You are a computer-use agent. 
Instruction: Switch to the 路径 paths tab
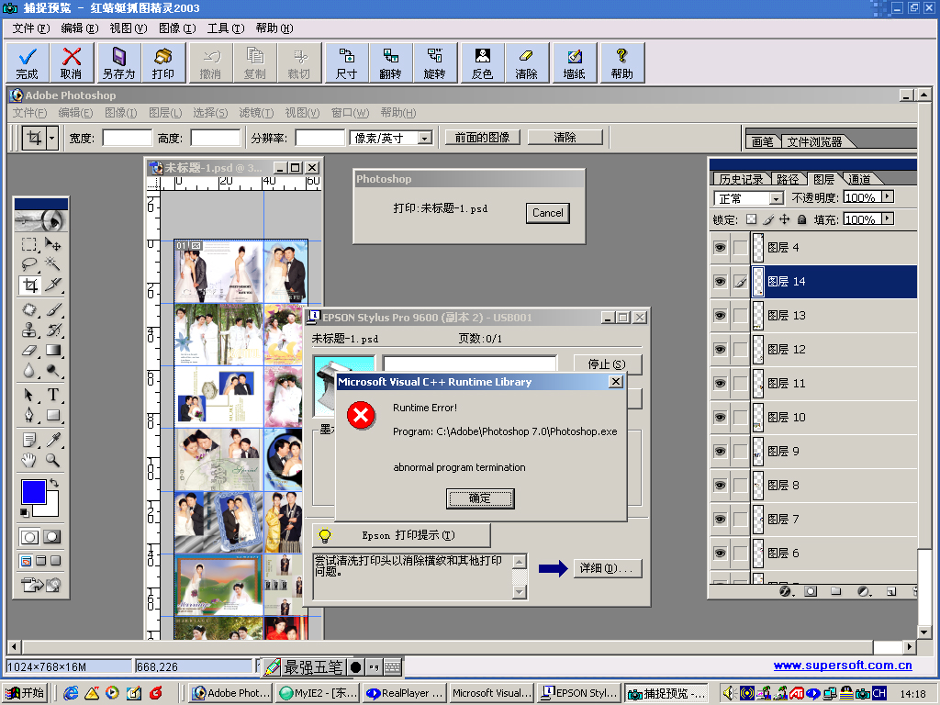tap(788, 179)
